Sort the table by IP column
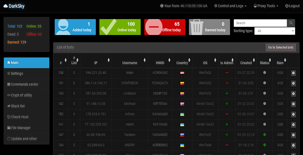Image resolution: width=303 pixels, height=155 pixels. (x=108, y=60)
